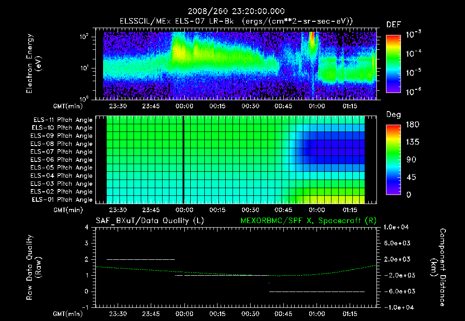Click the 01:00 tick under the pitch angle panel

[317, 210]
